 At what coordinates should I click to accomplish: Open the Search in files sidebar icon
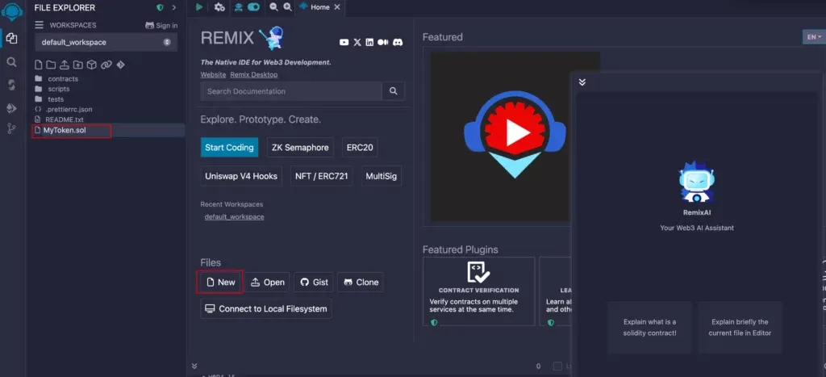(x=11, y=62)
